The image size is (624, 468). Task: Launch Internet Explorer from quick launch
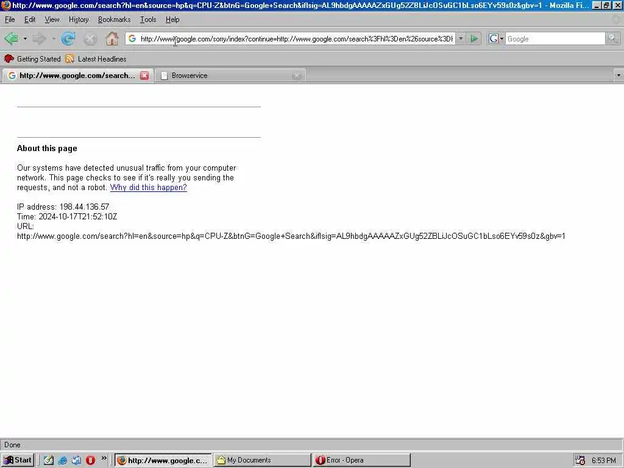pos(63,460)
